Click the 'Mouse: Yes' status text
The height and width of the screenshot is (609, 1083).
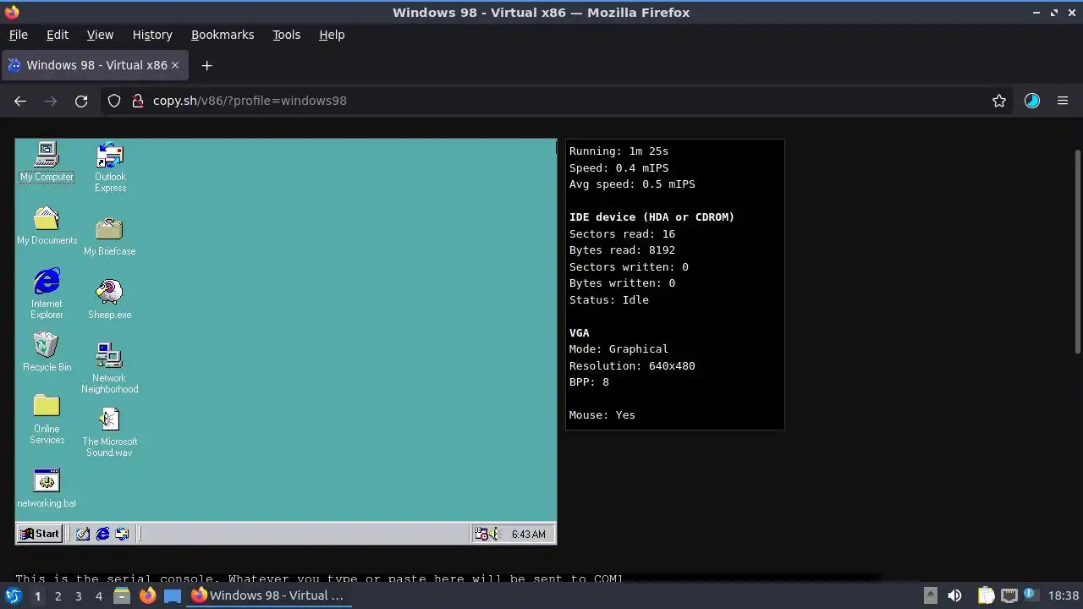tap(602, 415)
